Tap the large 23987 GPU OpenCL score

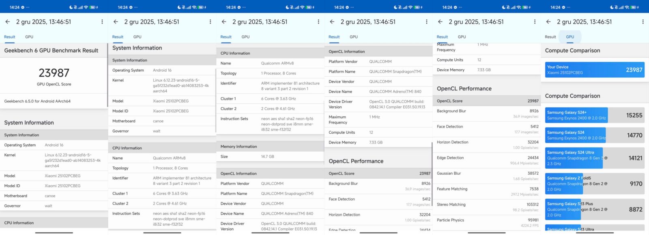click(54, 73)
